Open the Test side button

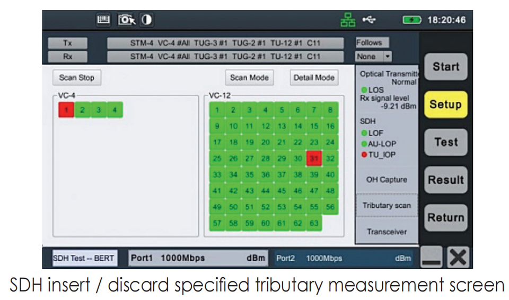pyautogui.click(x=446, y=142)
